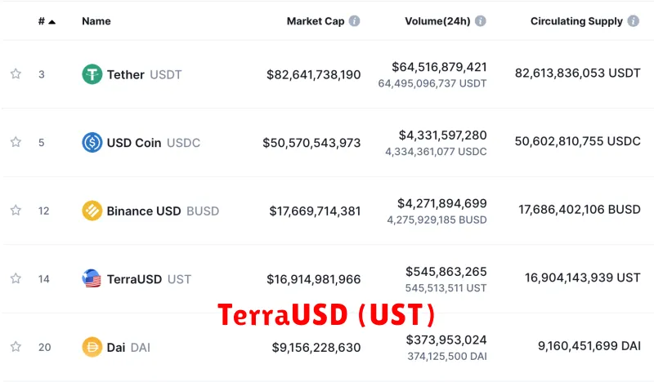This screenshot has width=654, height=382.
Task: Sort by the Name column header
Action: (96, 21)
